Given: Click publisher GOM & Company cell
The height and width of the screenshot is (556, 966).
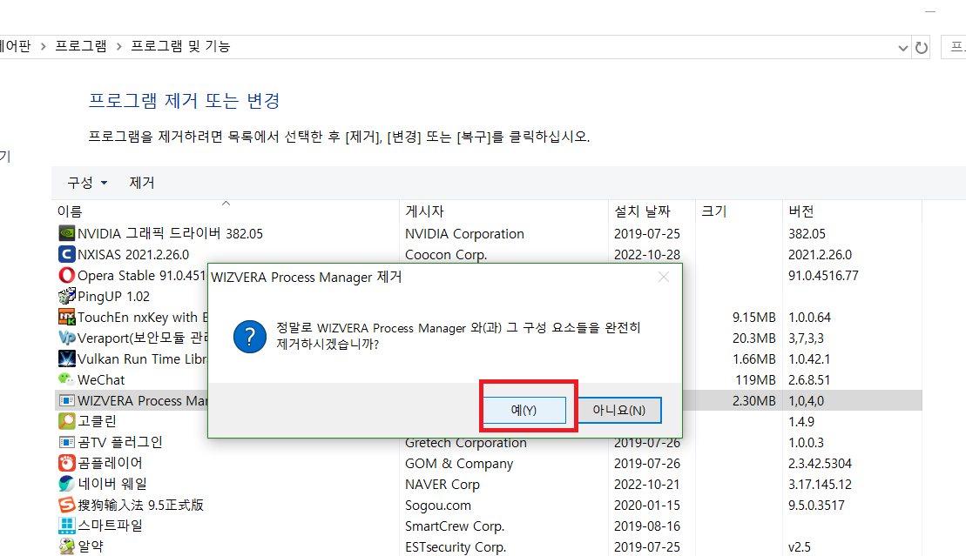Looking at the screenshot, I should [459, 463].
